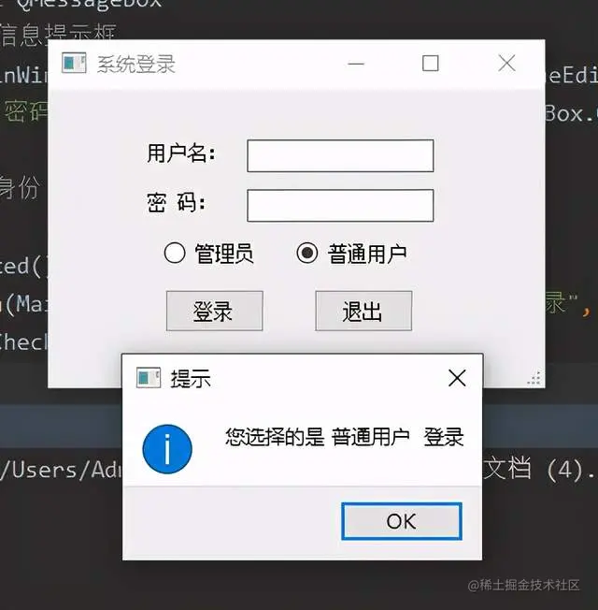Image resolution: width=598 pixels, height=610 pixels.
Task: Click the 系统登录 title bar text
Action: coord(136,65)
